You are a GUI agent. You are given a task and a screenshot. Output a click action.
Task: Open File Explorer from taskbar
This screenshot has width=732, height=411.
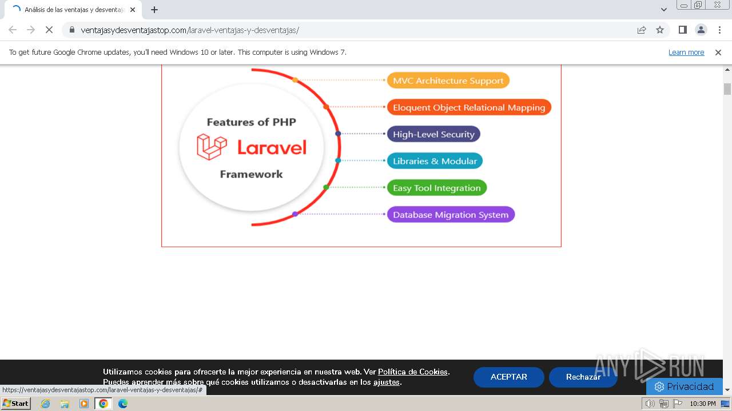pos(65,404)
